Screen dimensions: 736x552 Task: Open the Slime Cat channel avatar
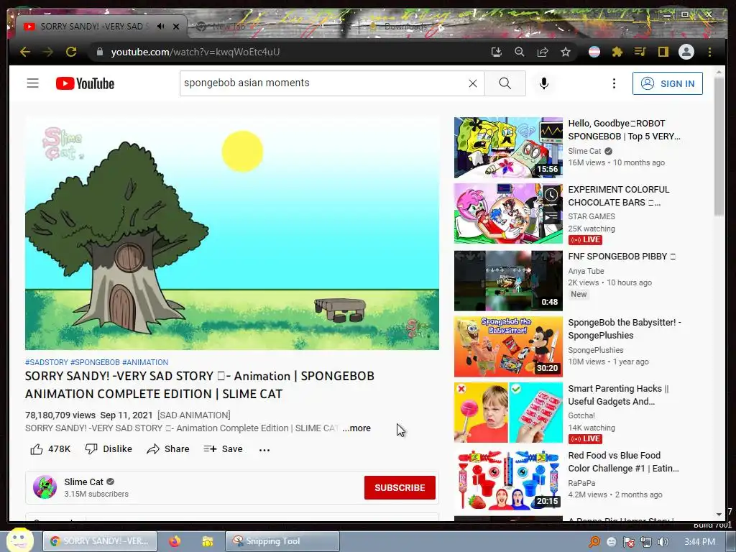click(x=45, y=487)
